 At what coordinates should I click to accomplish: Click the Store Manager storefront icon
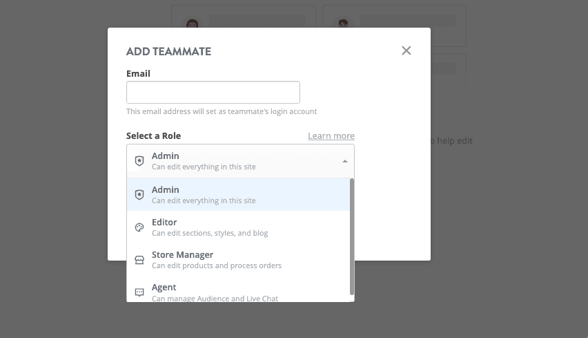139,260
